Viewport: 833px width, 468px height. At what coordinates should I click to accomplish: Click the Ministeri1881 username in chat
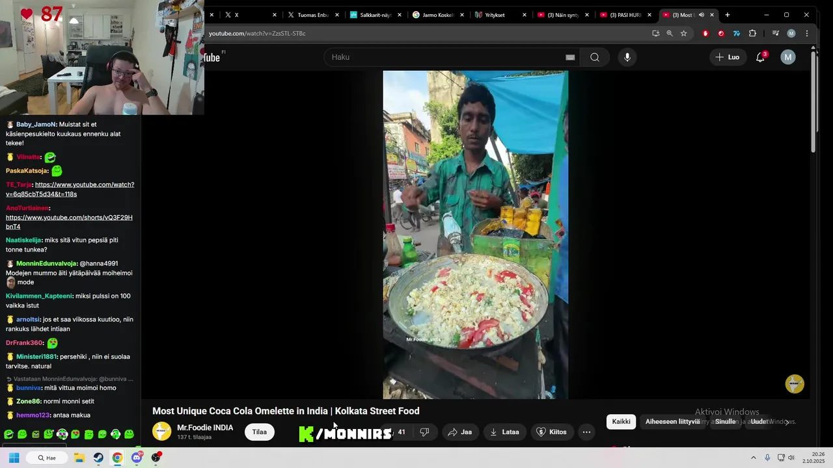tap(36, 356)
